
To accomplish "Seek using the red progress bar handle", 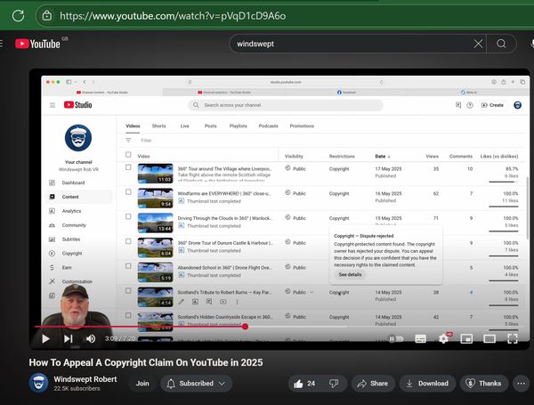I will click(x=246, y=327).
